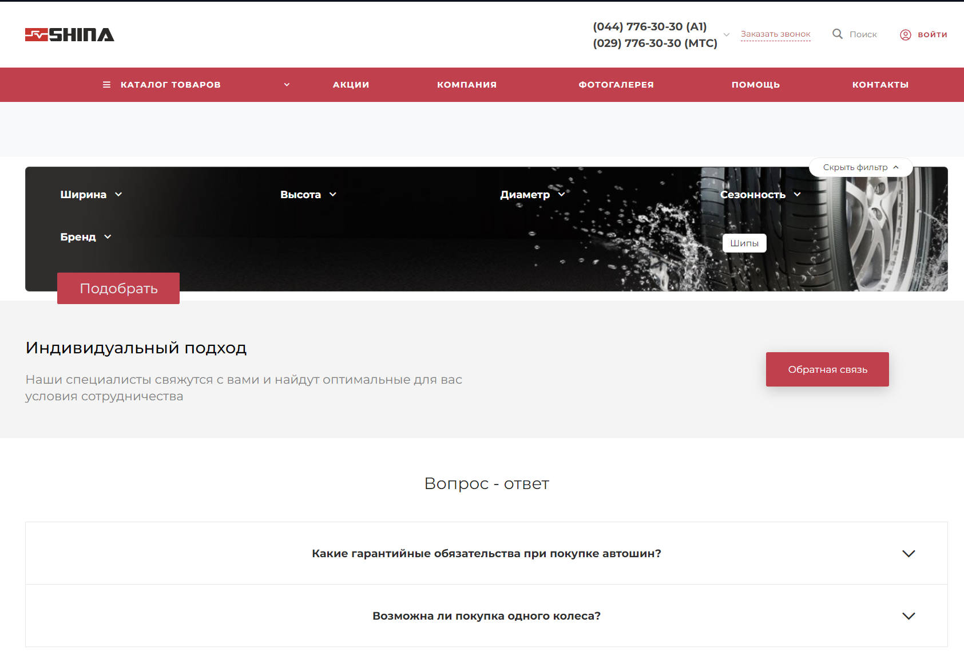Open Каталог товаров menu

[x=170, y=85]
